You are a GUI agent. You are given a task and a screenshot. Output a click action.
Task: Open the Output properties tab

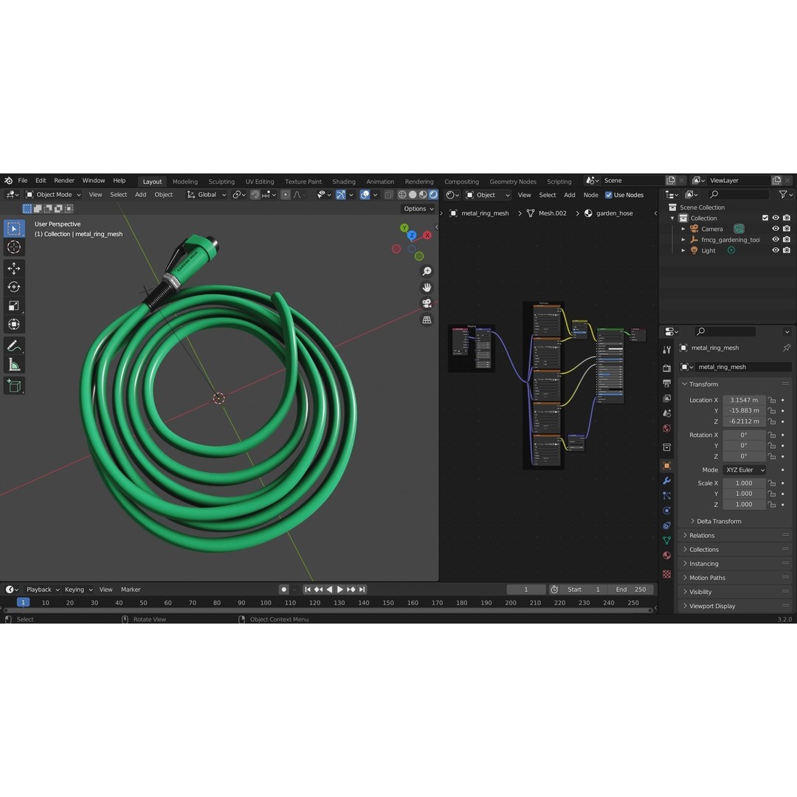pyautogui.click(x=667, y=383)
